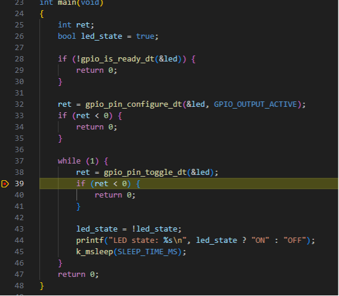Click 'SLEEP_TIME_MS' macro on line 45
The height and width of the screenshot is (296, 339).
pyautogui.click(x=147, y=252)
